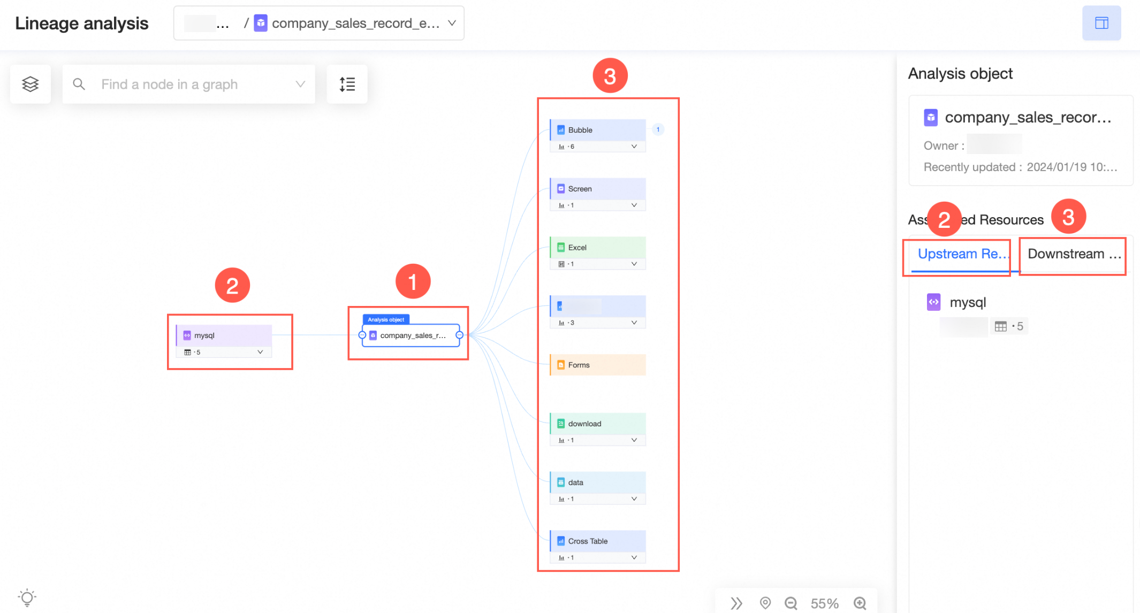The width and height of the screenshot is (1140, 613).
Task: Select the Forms node
Action: (x=598, y=365)
